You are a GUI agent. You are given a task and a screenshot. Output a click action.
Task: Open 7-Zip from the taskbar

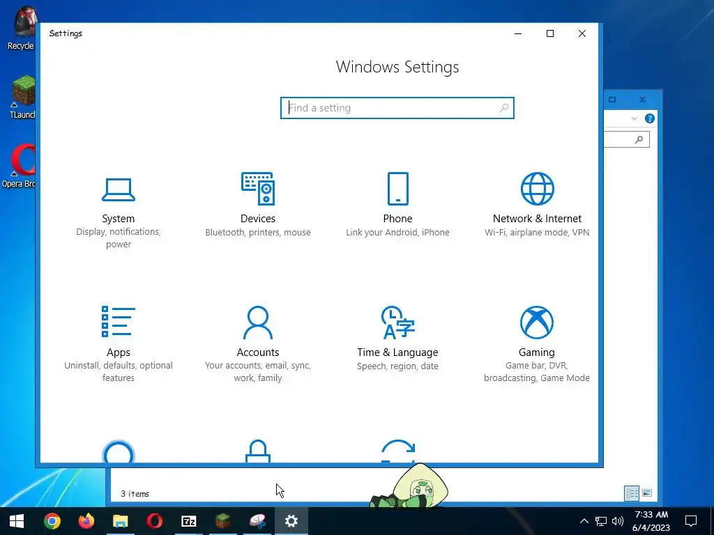pyautogui.click(x=188, y=521)
